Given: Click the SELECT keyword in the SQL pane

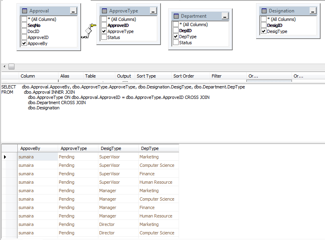Looking at the screenshot, I should pyautogui.click(x=8, y=87).
